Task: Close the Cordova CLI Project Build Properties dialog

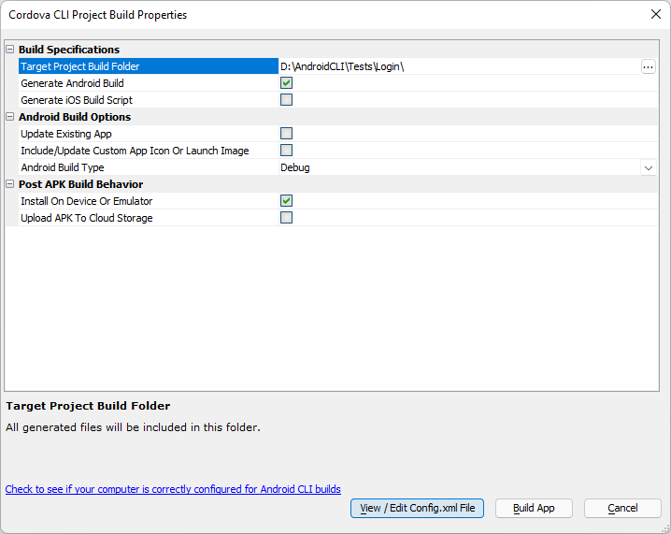Action: pyautogui.click(x=656, y=14)
